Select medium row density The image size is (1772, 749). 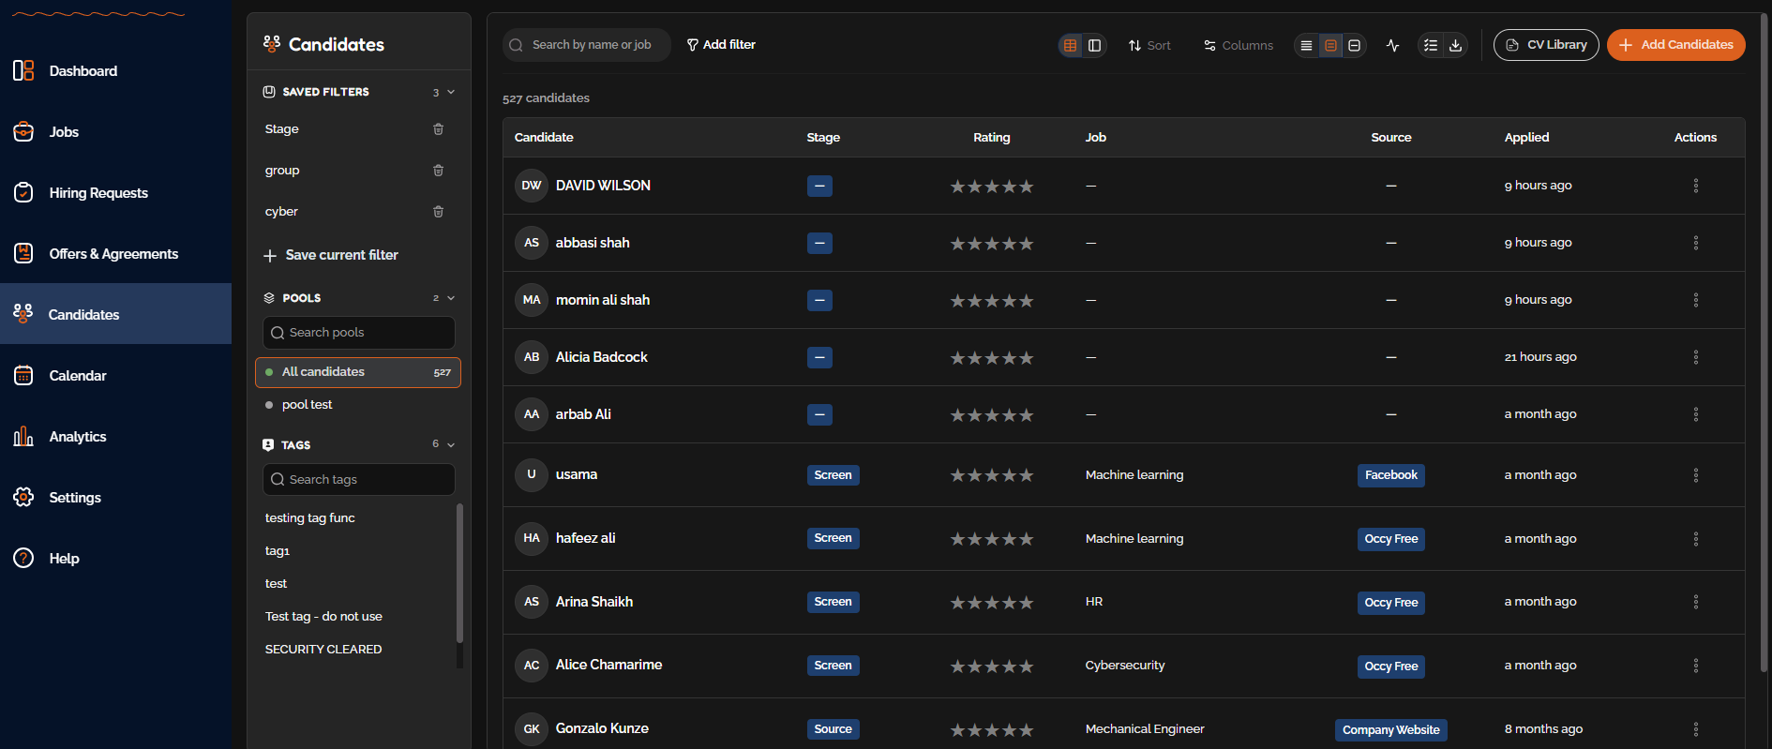pos(1330,45)
